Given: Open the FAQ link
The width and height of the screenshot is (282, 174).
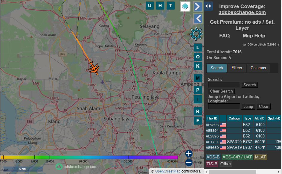Looking at the screenshot, I should (225, 36).
